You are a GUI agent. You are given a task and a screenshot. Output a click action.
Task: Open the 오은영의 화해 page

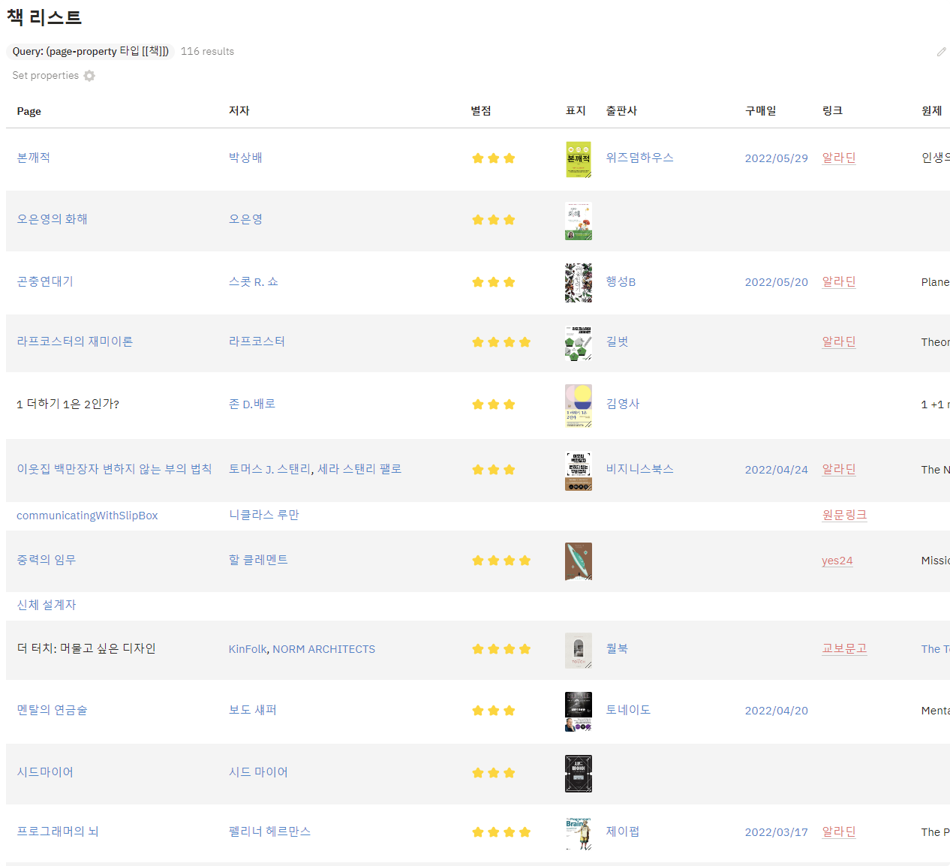(x=52, y=219)
